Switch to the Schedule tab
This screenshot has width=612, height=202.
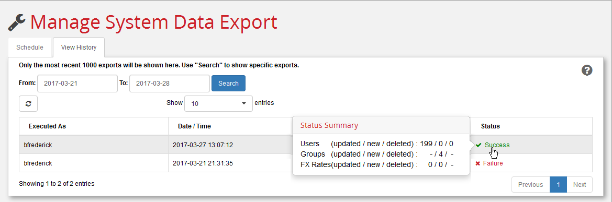point(30,47)
